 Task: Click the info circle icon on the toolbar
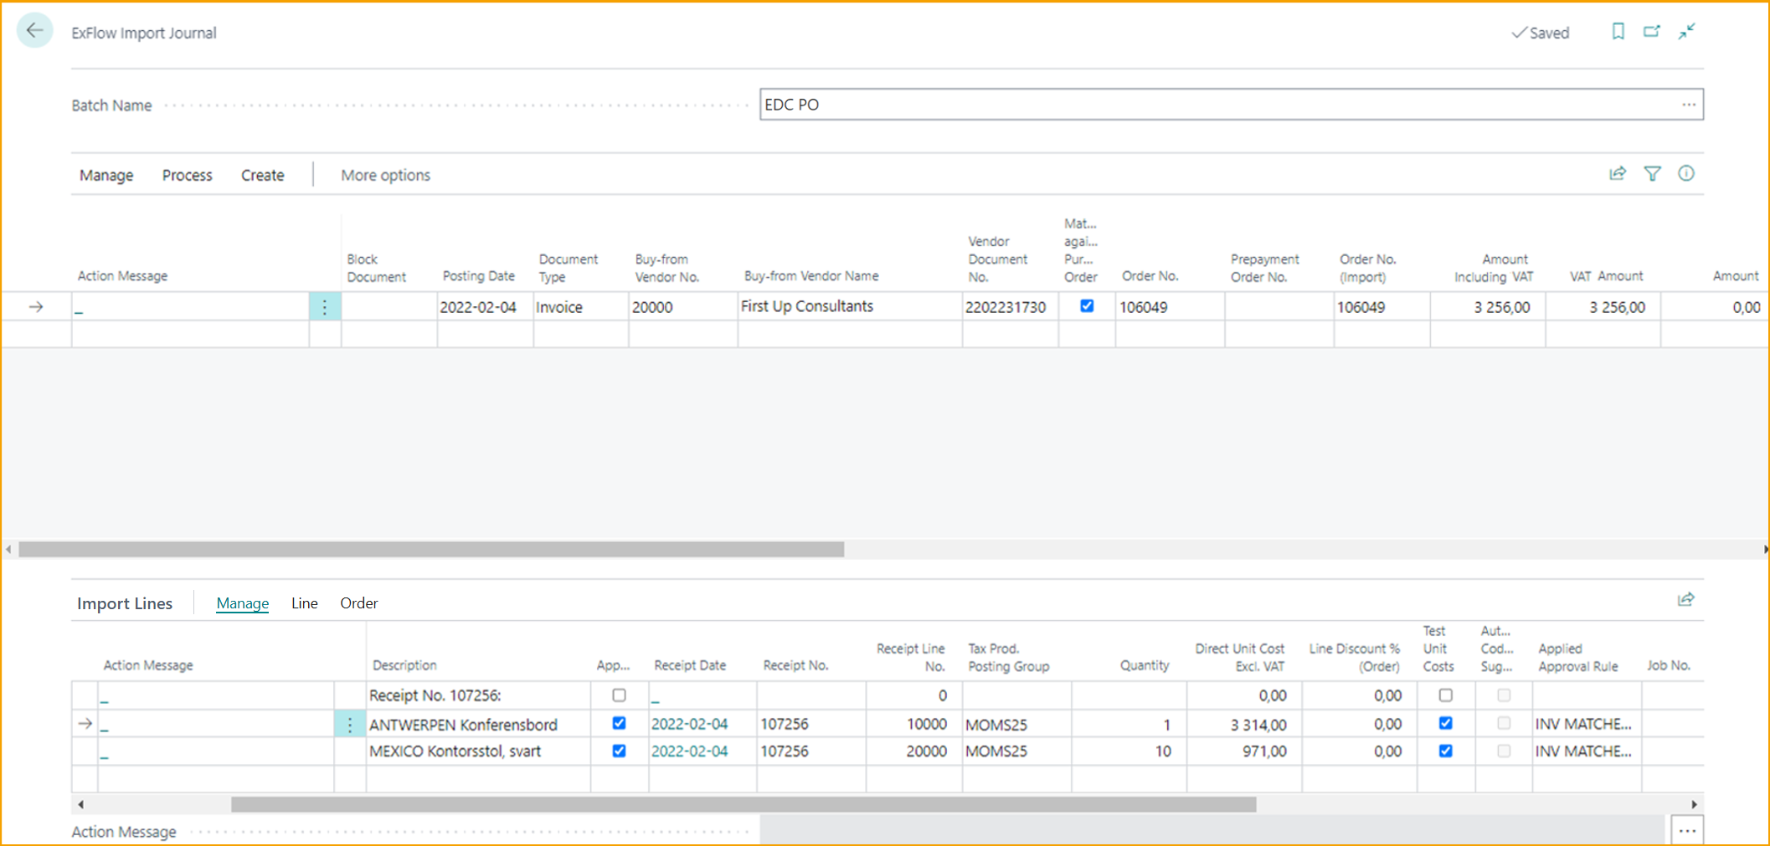pos(1686,174)
